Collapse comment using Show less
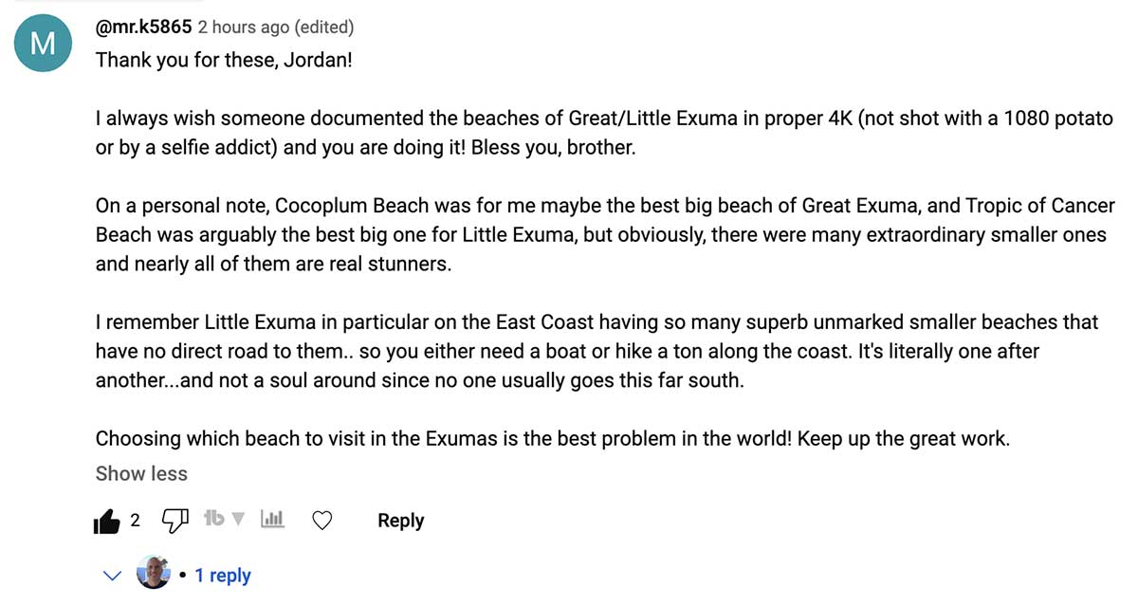The width and height of the screenshot is (1138, 605). point(141,473)
